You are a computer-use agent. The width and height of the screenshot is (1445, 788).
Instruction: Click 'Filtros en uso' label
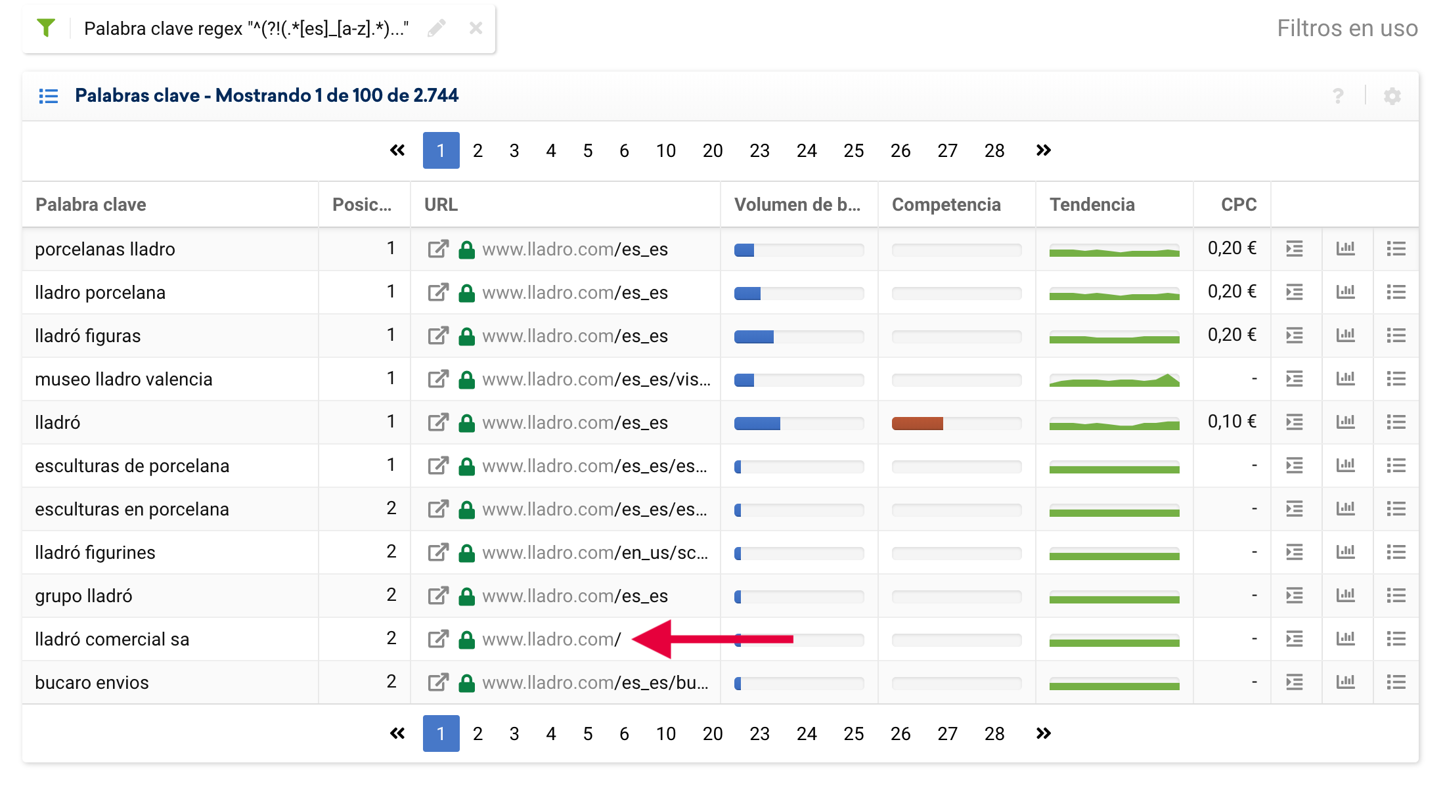(1348, 28)
